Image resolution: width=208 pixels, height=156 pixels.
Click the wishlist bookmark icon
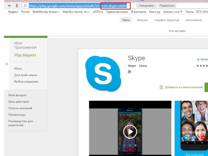[x=161, y=87]
